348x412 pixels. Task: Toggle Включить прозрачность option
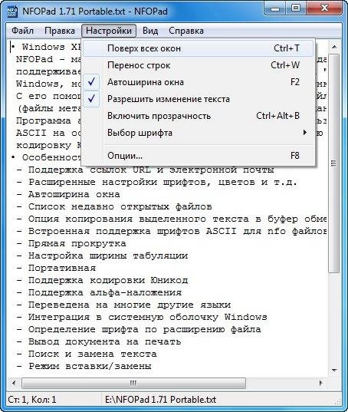[198, 116]
